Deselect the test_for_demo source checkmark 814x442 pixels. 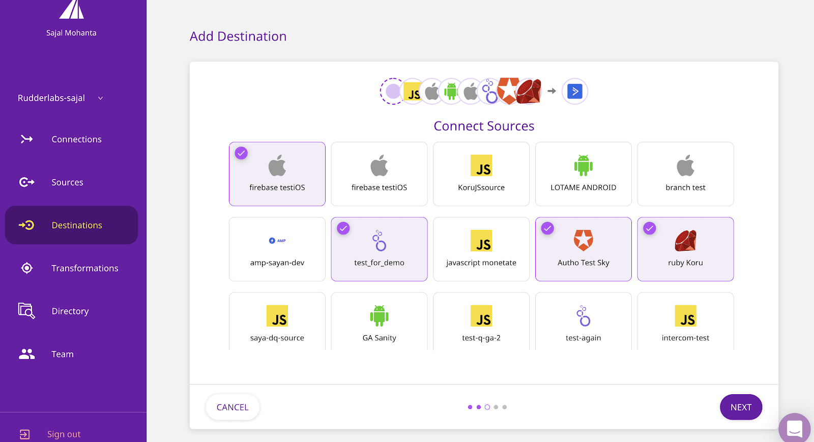[x=343, y=228]
